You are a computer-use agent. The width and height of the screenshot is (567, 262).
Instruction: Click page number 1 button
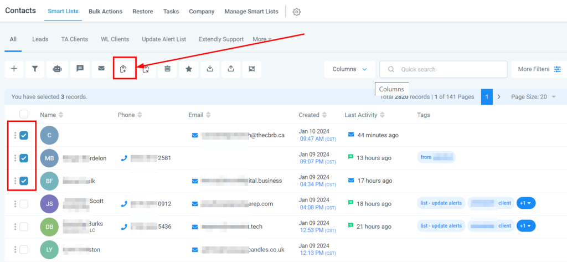487,96
